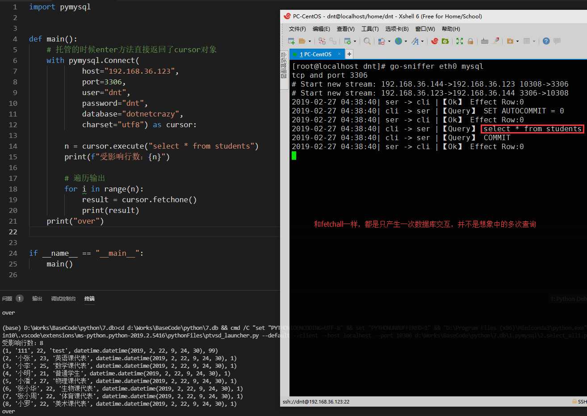Screen dimensions: 587x416
Task: Click the red Xshell swirl toolbar icon
Action: pyautogui.click(x=435, y=41)
